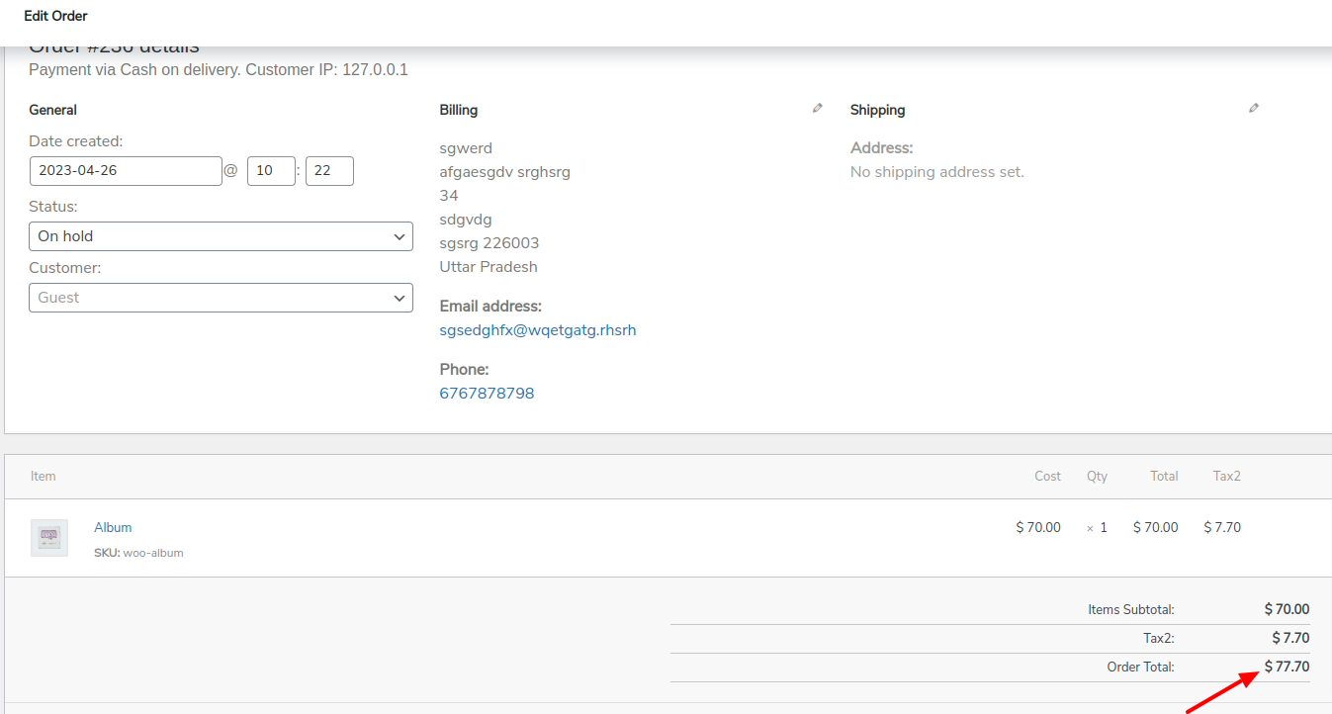Screen dimensions: 1332x714
Task: Expand the Customer dropdown showing Guest
Action: [x=221, y=298]
